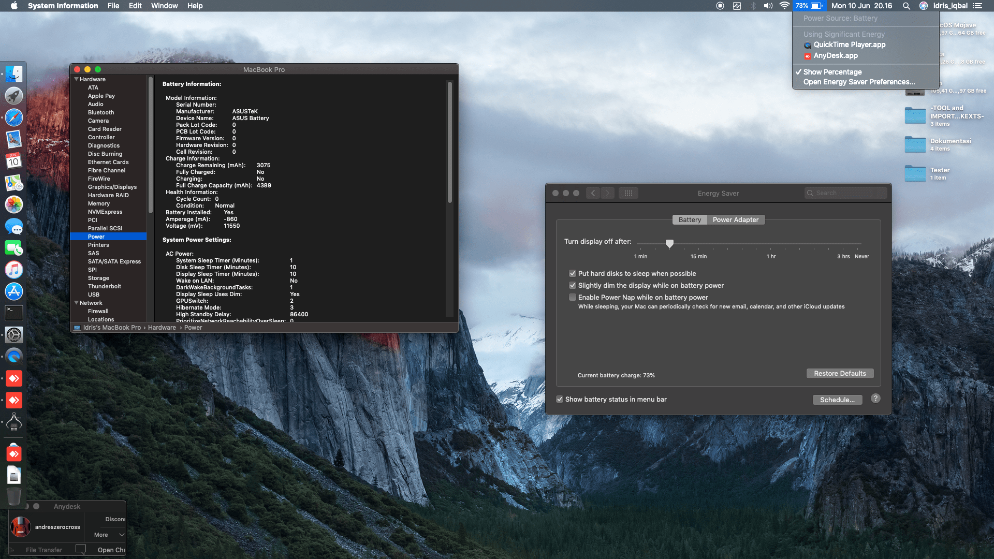Collapse the Hardware tree section
The image size is (994, 559).
pyautogui.click(x=77, y=79)
